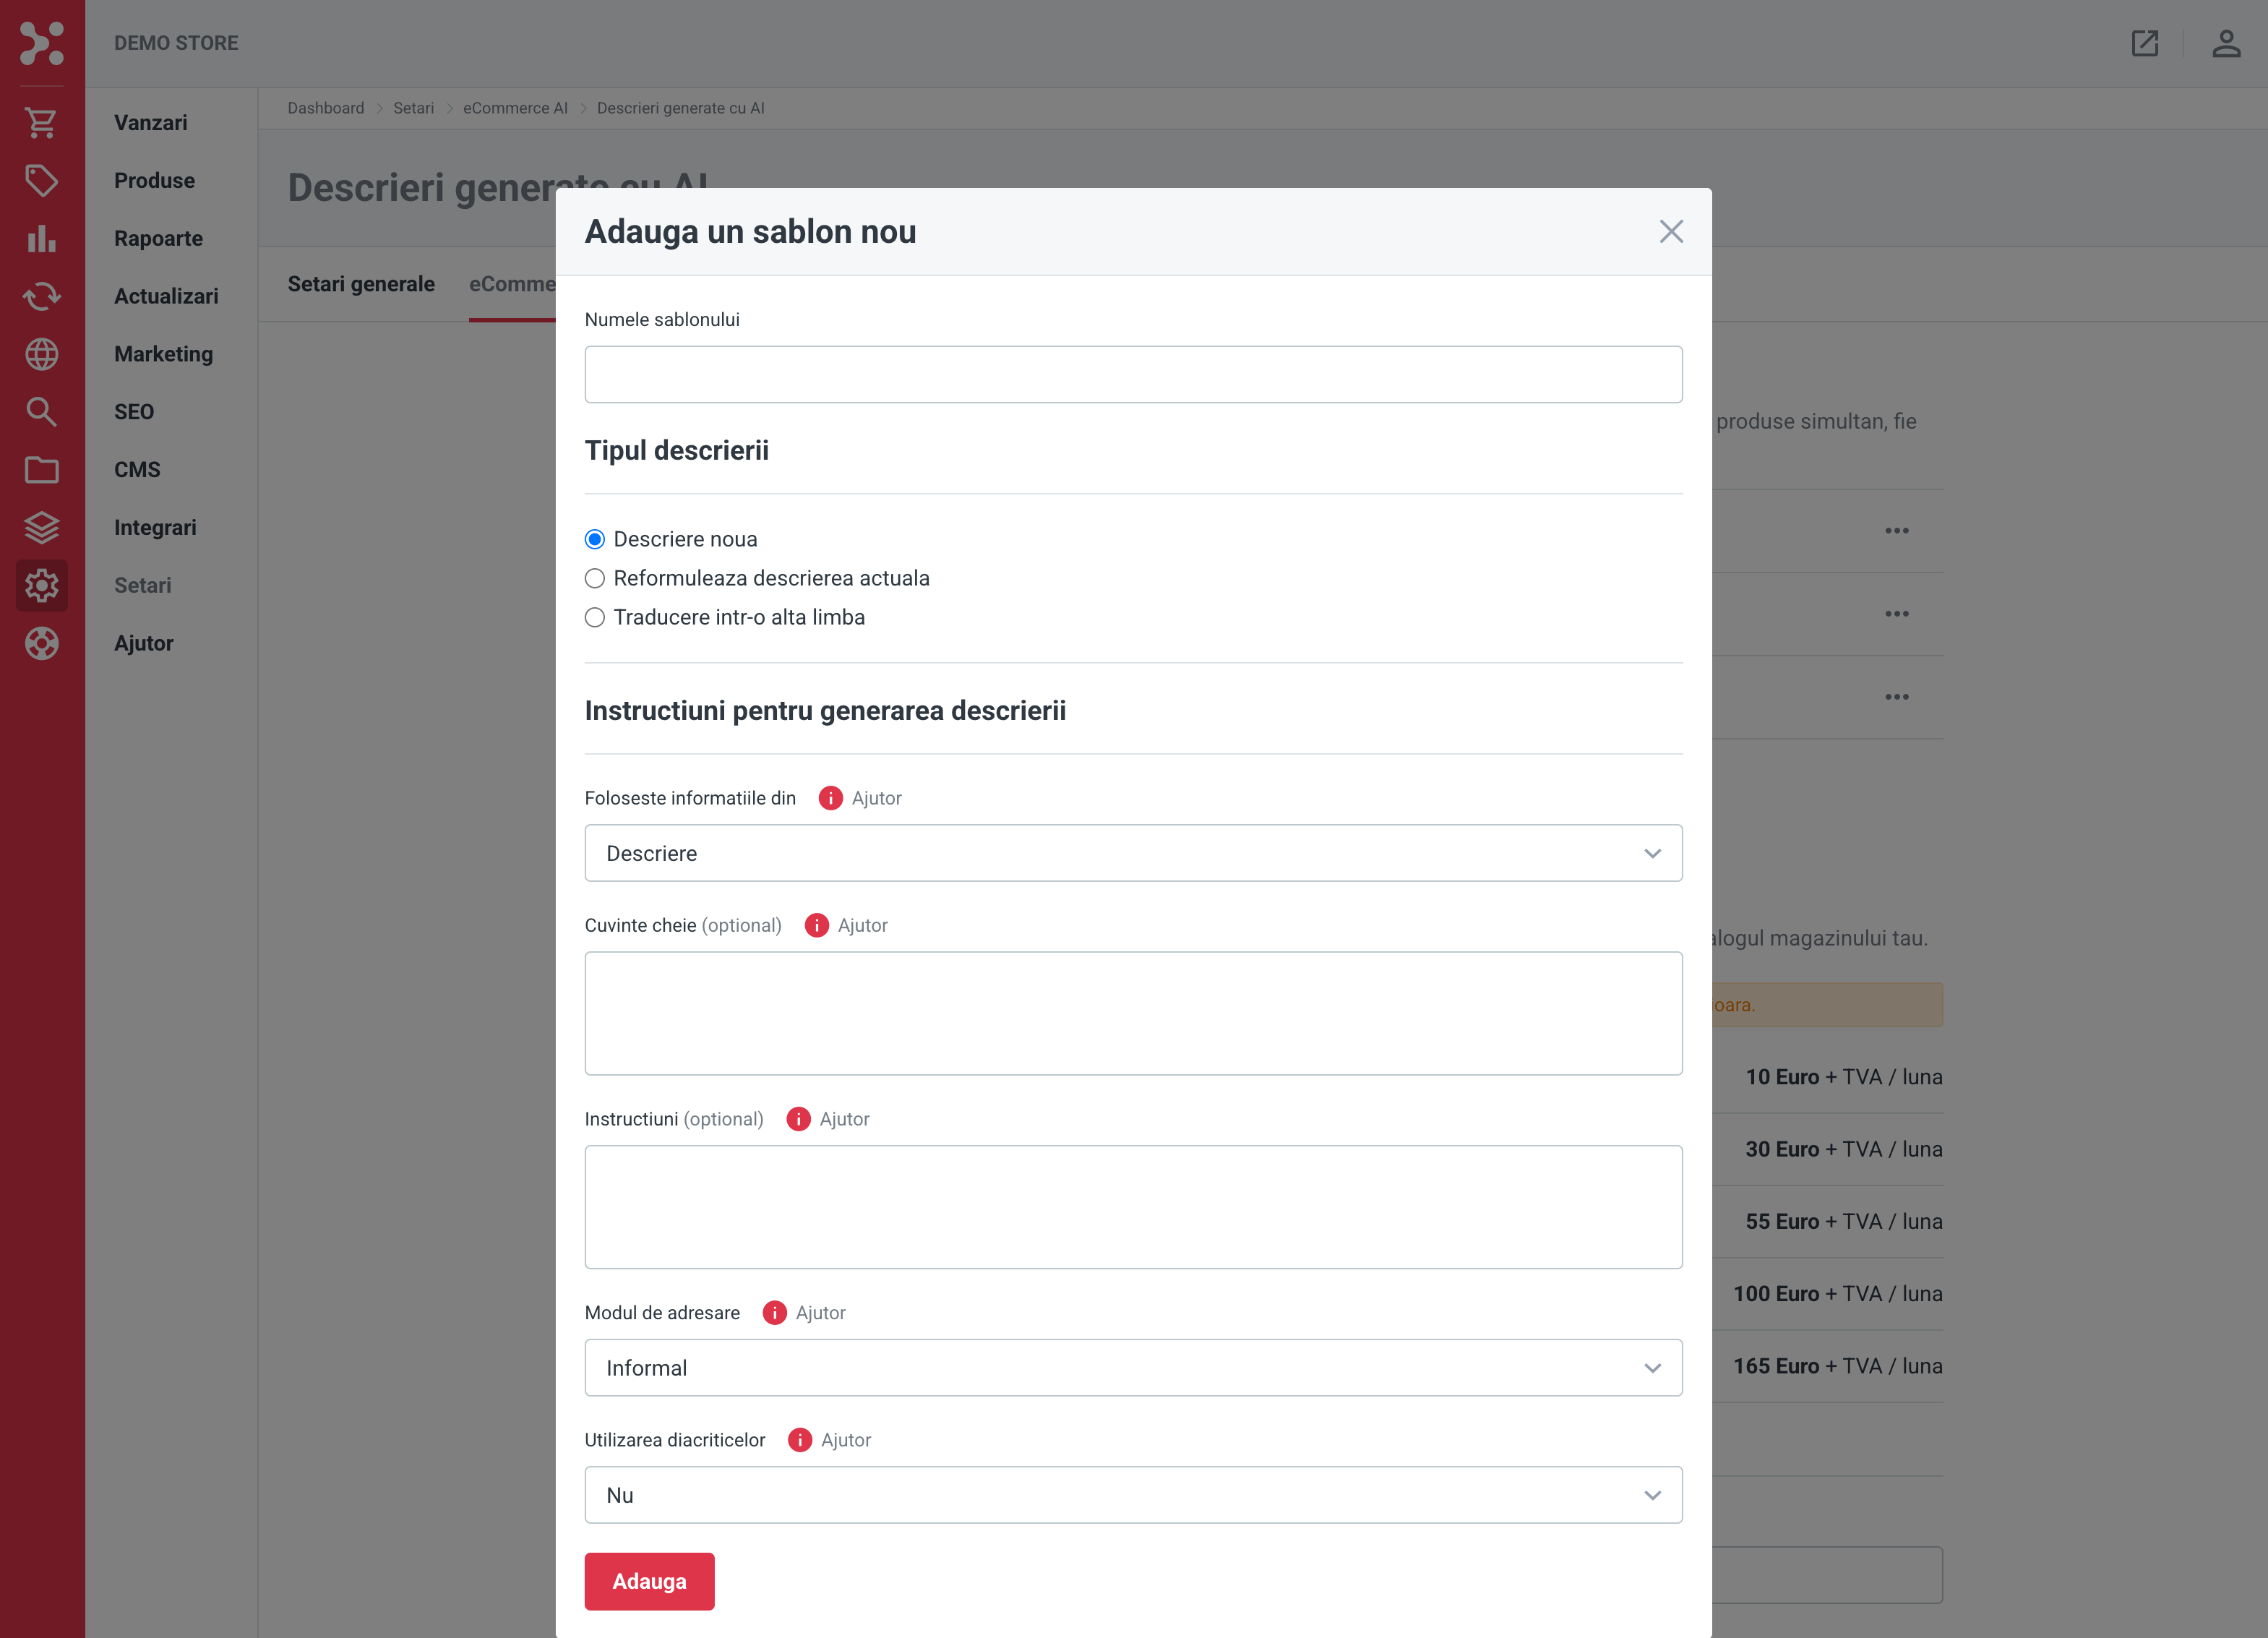The width and height of the screenshot is (2268, 1638).
Task: Click the globe Marketing sidebar icon
Action: click(x=41, y=354)
